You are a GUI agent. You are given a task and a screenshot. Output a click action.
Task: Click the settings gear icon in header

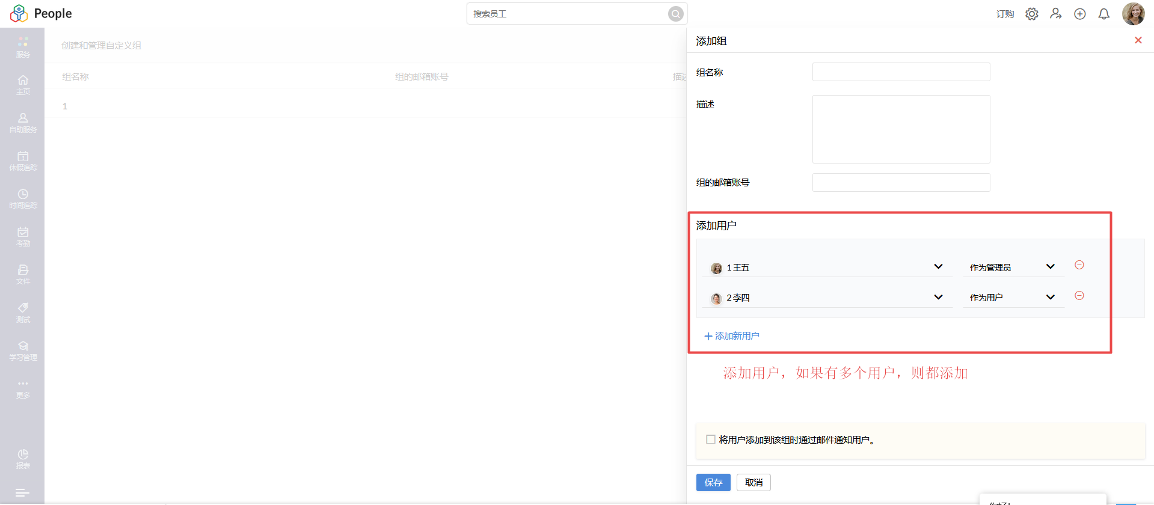tap(1031, 14)
